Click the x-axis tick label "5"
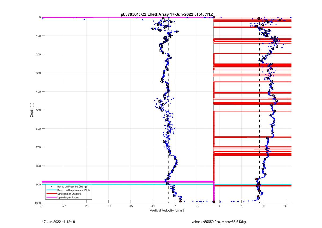Screen dimensions: 322x228 coord(241,206)
